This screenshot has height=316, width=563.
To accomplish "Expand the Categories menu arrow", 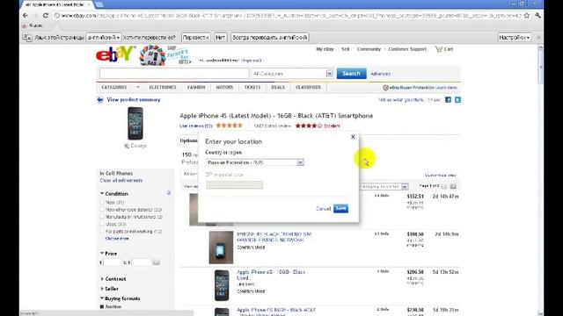I will (137, 87).
